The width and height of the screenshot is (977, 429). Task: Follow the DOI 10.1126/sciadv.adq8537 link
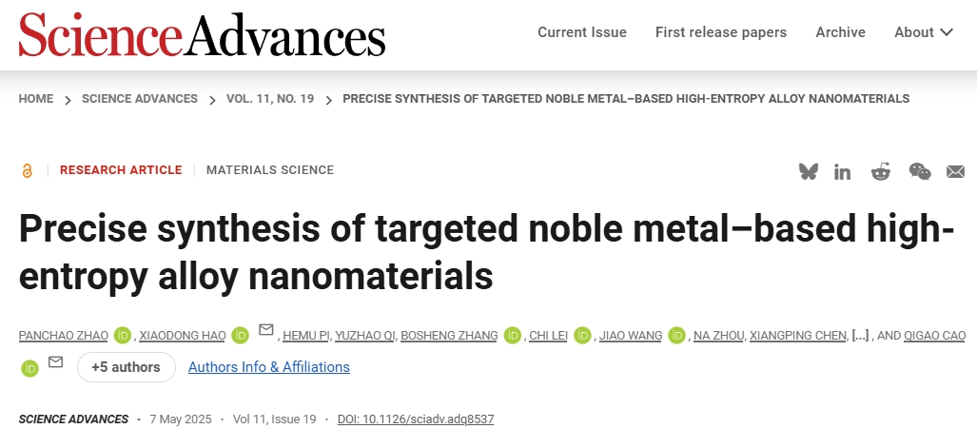416,419
